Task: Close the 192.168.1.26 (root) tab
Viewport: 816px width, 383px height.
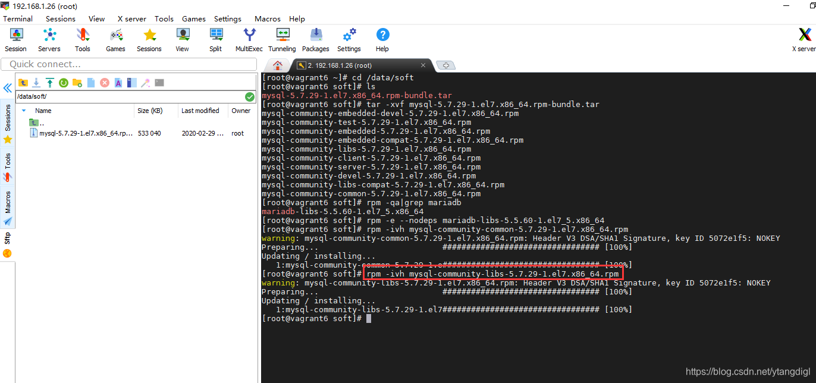Action: pyautogui.click(x=423, y=65)
